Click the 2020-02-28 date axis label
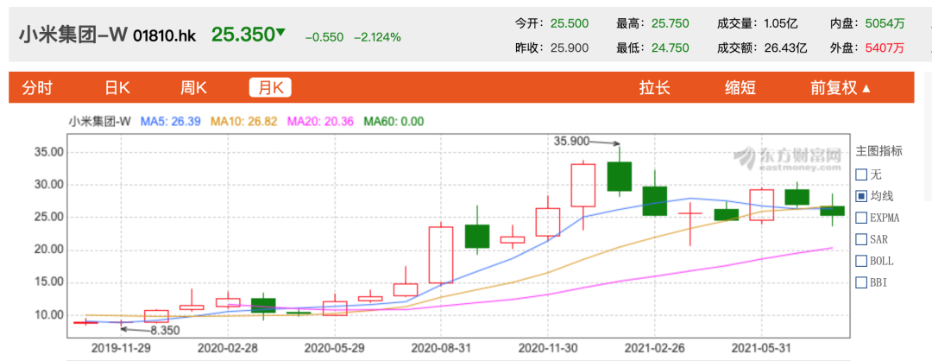Screen dimensions: 932x361 pos(228,347)
